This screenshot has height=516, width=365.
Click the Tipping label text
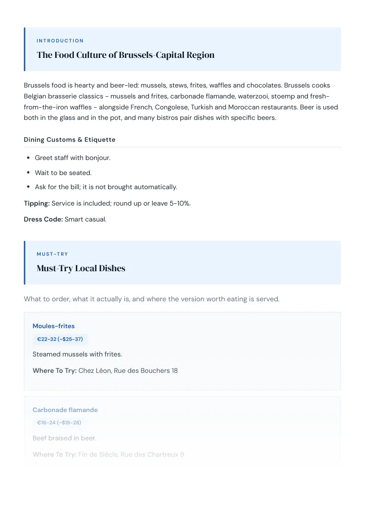tap(36, 203)
